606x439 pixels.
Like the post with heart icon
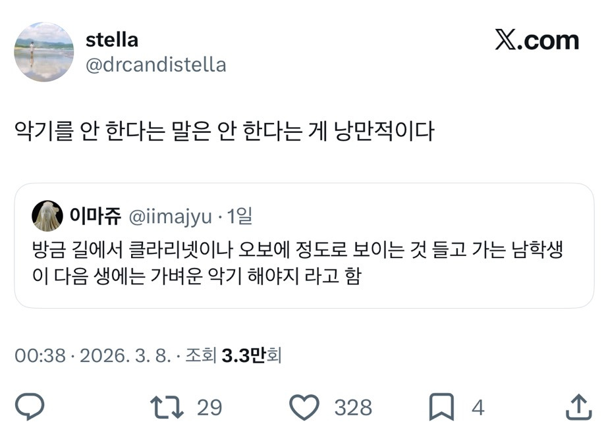click(304, 407)
